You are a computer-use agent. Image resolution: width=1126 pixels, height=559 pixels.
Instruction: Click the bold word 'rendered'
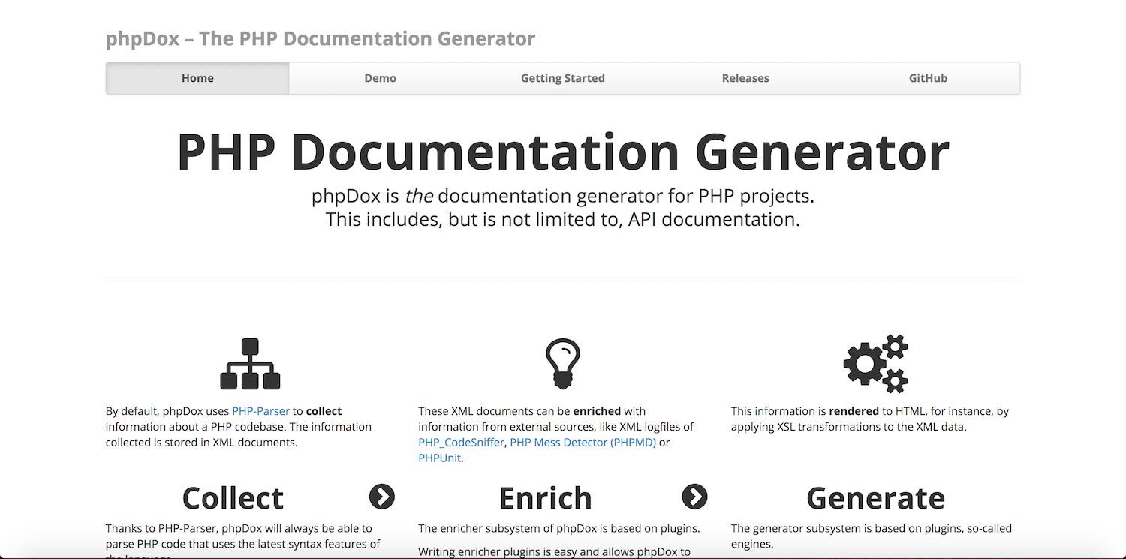(x=854, y=411)
